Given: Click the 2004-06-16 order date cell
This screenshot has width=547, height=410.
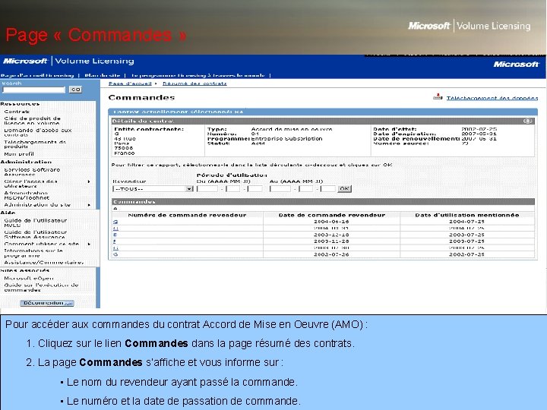Looking at the screenshot, I should coord(331,222).
